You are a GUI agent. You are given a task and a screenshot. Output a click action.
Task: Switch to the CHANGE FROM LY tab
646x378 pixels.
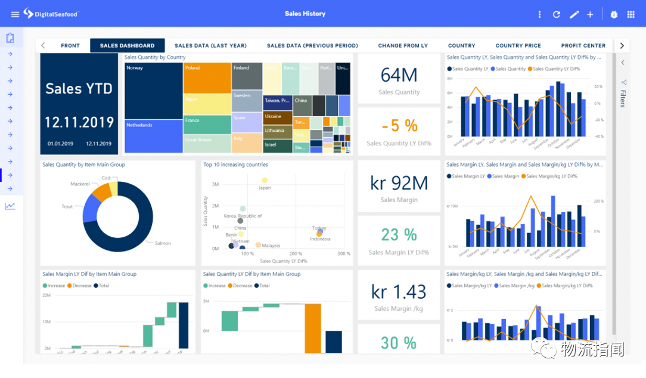[x=403, y=45]
